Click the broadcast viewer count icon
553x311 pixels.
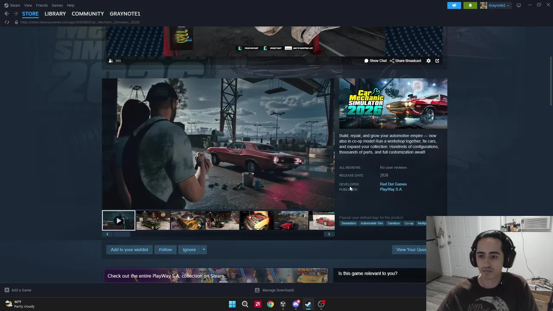[111, 61]
